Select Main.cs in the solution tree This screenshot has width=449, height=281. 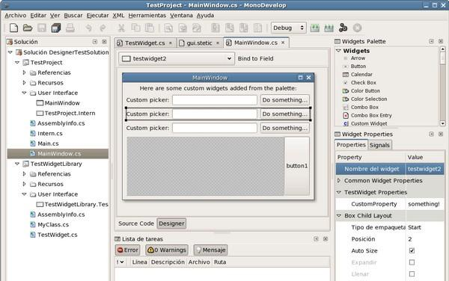(x=48, y=143)
